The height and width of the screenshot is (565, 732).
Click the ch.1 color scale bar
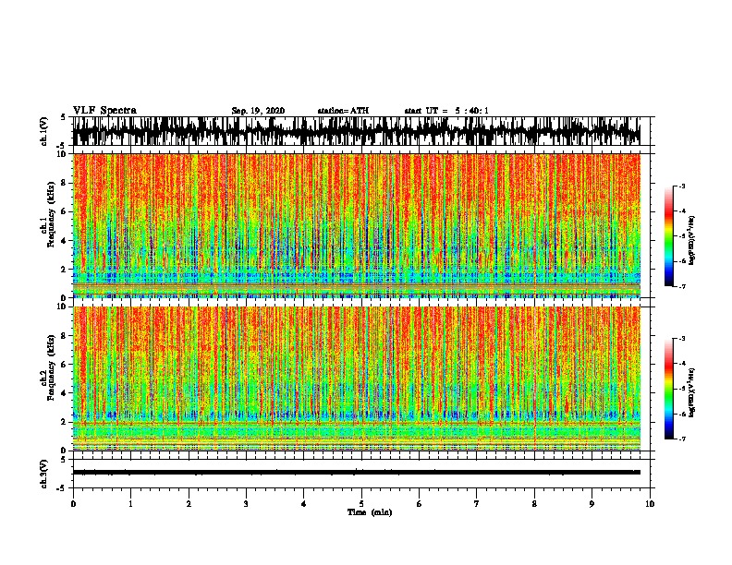click(x=668, y=236)
